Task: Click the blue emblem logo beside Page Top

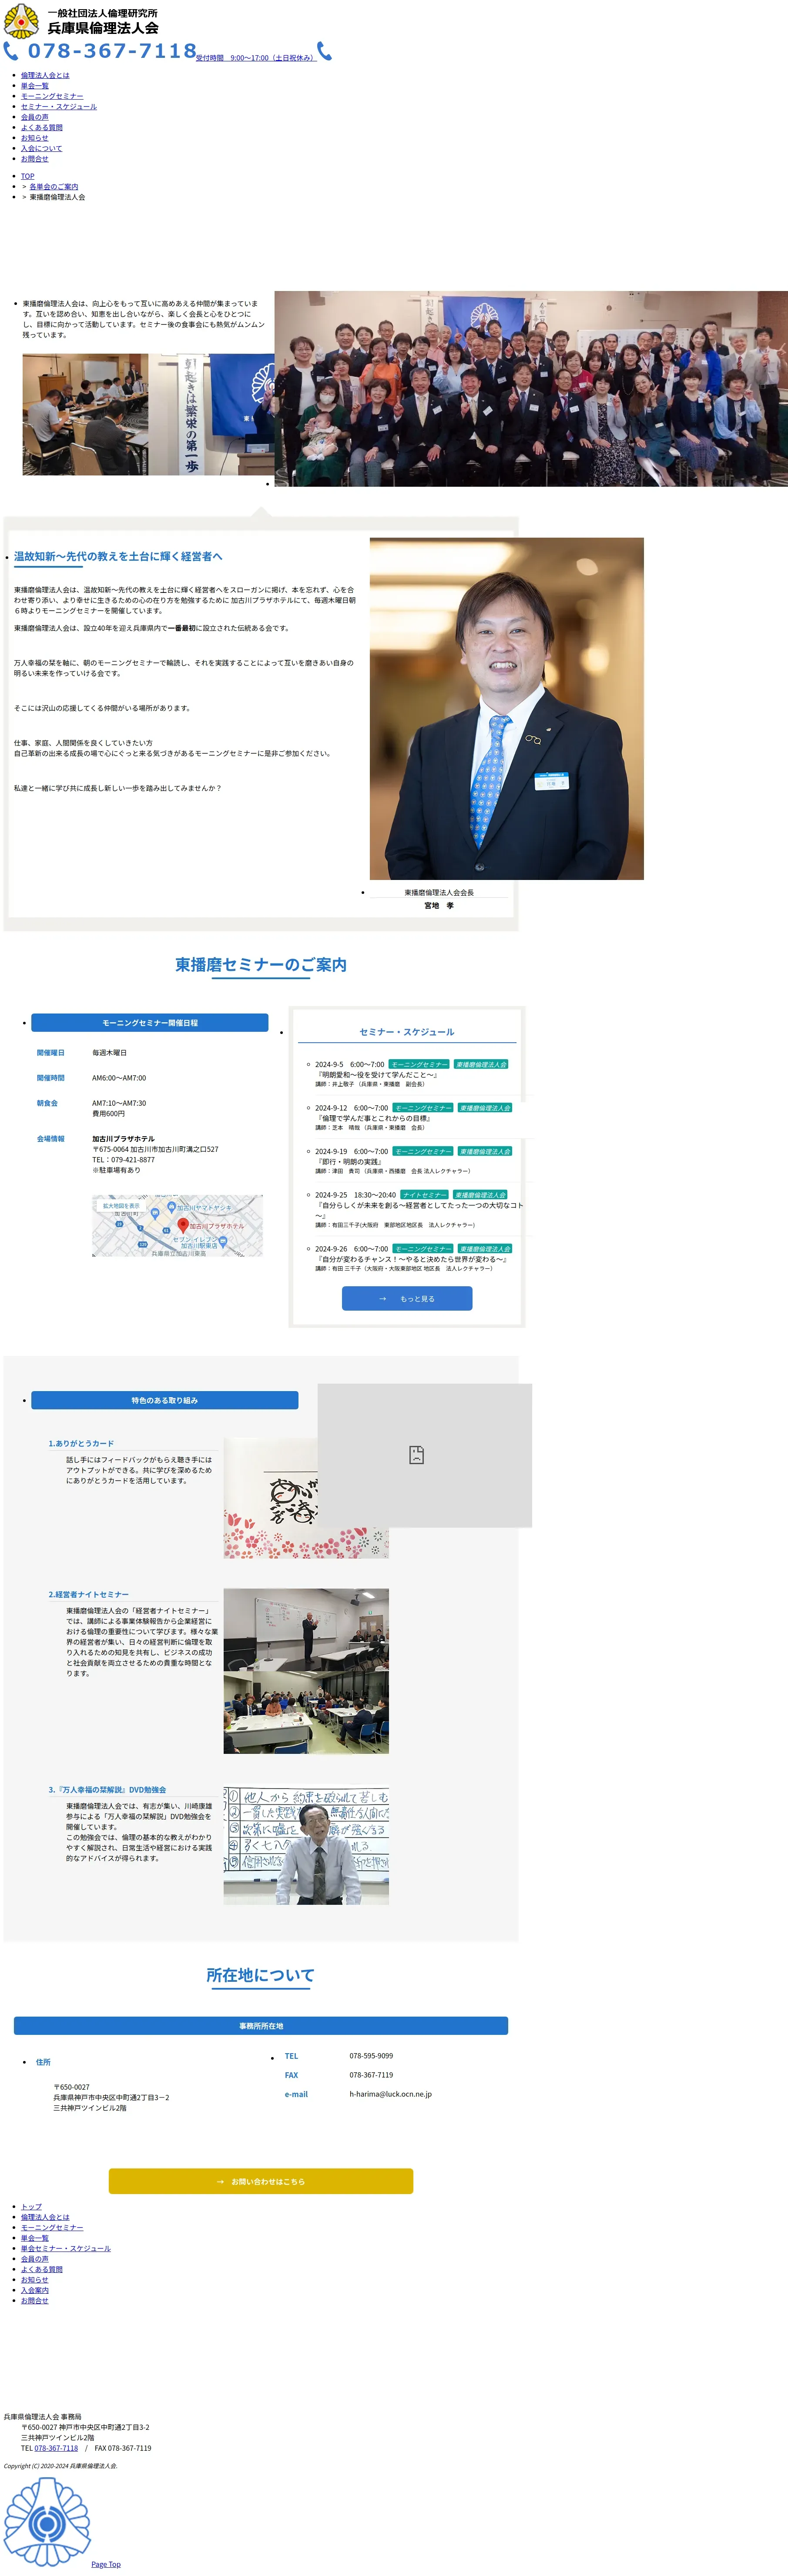Action: coord(47,2522)
